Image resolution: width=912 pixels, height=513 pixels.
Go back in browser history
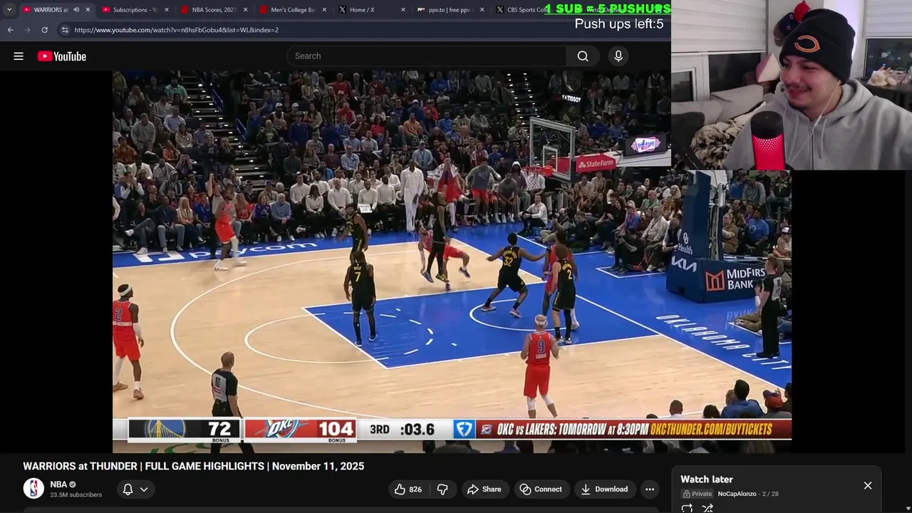(11, 30)
